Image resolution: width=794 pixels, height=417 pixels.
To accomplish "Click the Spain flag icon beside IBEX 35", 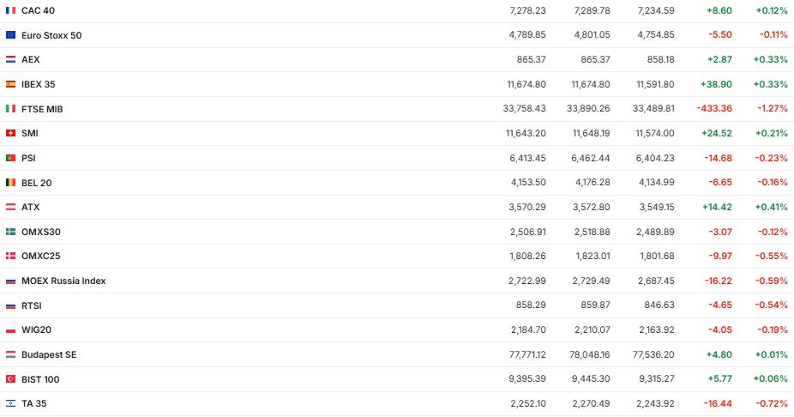I will coord(10,84).
